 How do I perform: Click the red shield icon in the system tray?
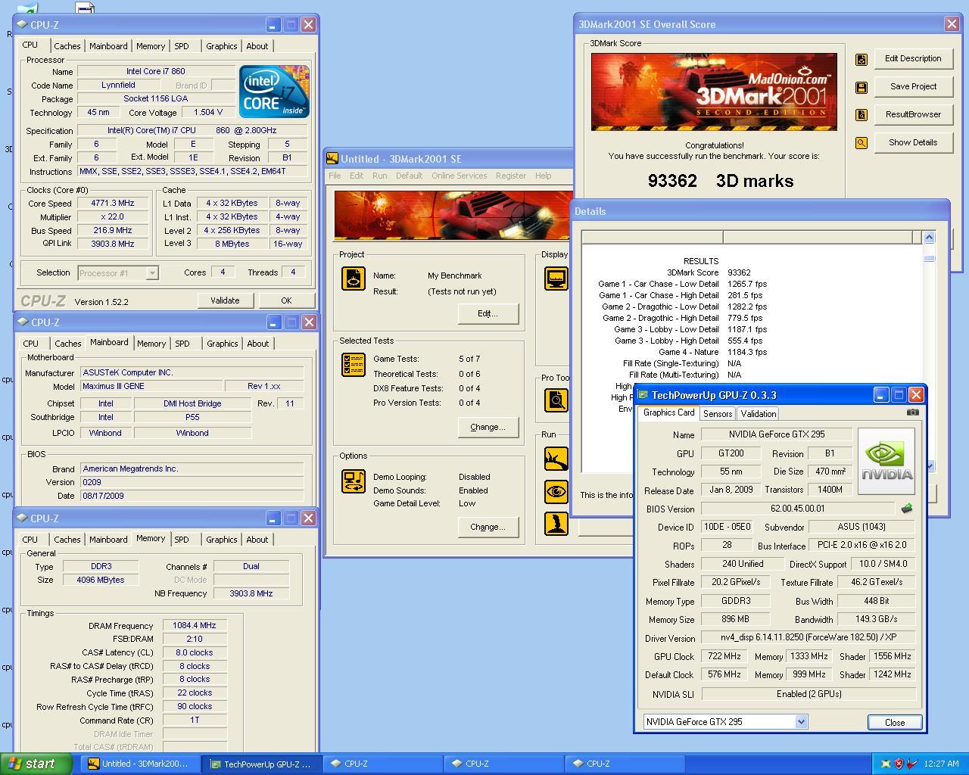[899, 764]
